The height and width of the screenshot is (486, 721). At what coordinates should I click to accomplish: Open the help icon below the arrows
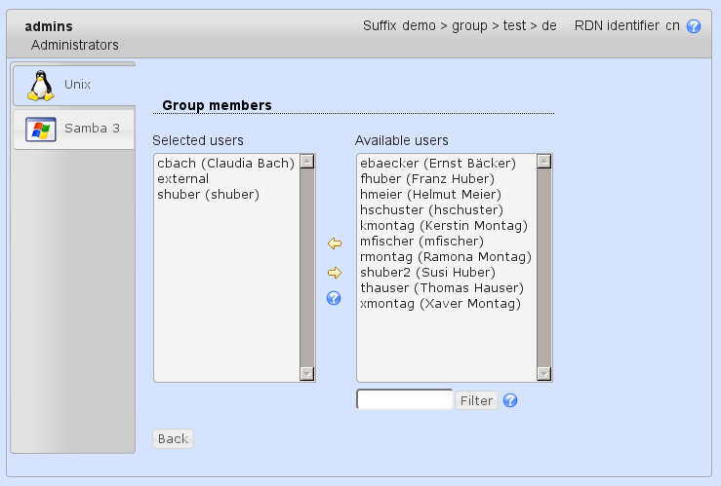pos(334,298)
